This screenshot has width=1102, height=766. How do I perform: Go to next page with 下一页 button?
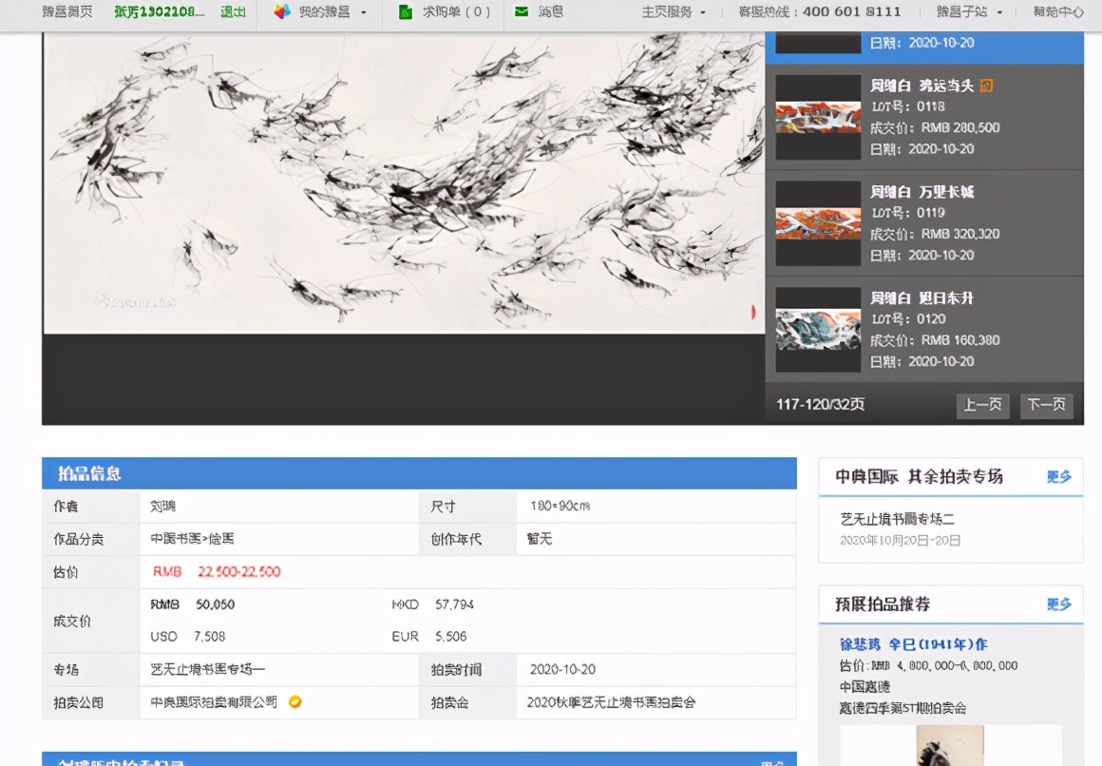tap(1046, 405)
